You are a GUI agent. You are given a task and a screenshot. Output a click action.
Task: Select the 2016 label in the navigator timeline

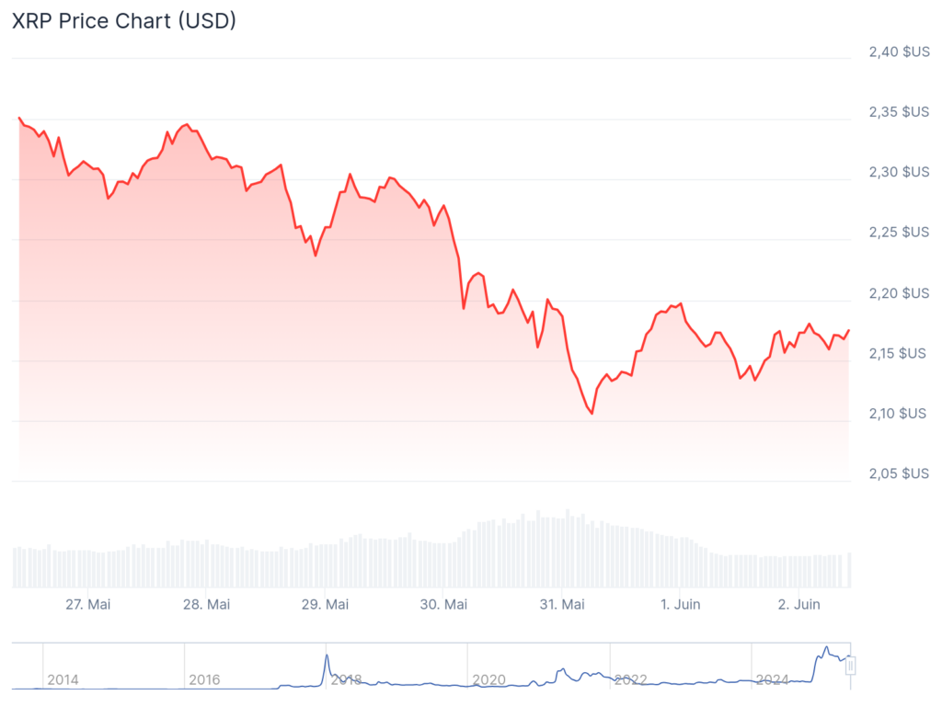coord(204,680)
